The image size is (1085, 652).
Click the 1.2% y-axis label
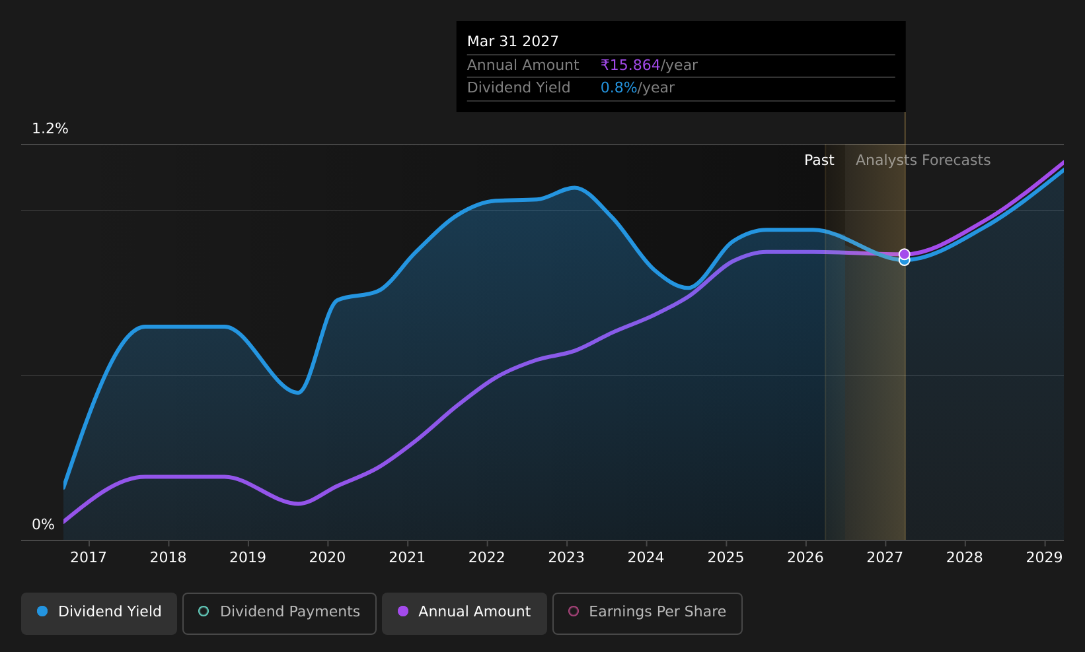click(x=50, y=129)
